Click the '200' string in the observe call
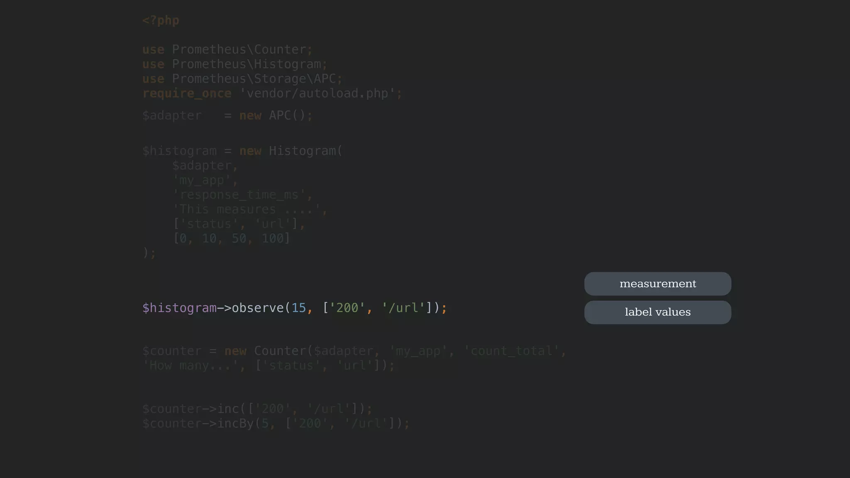 347,308
